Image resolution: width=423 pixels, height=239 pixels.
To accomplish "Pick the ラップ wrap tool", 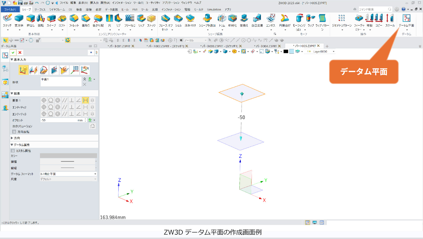I will 311,21.
